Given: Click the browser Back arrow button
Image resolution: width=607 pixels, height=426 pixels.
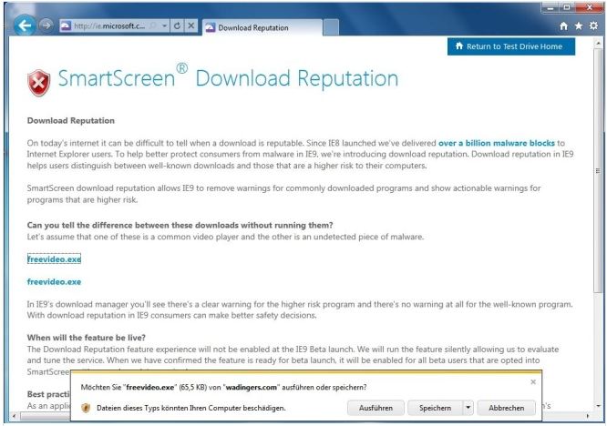Looking at the screenshot, I should click(25, 25).
